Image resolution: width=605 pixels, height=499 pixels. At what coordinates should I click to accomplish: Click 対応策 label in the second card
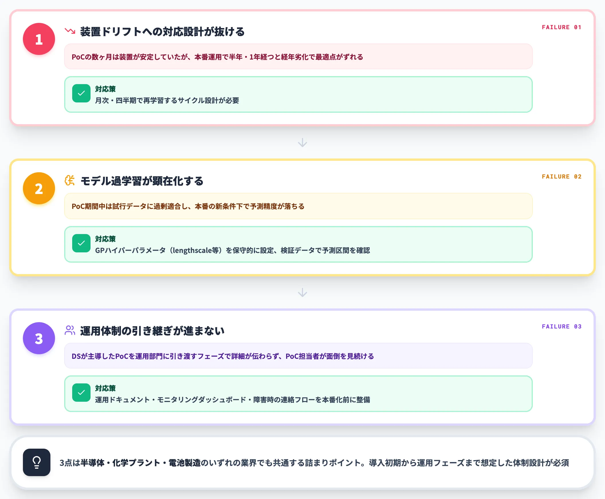click(105, 239)
